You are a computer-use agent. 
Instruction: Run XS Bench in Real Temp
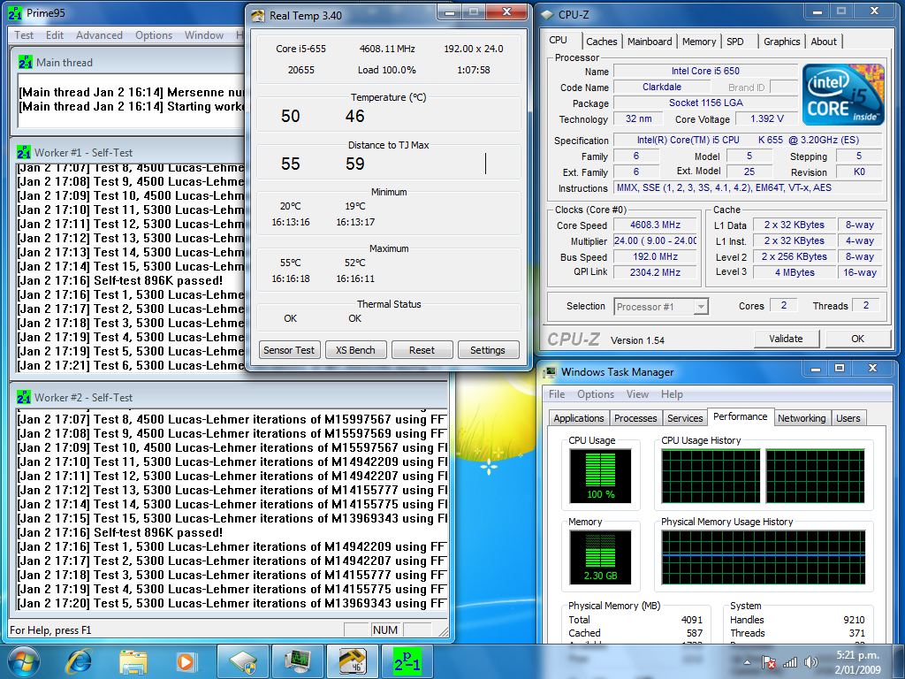[355, 350]
